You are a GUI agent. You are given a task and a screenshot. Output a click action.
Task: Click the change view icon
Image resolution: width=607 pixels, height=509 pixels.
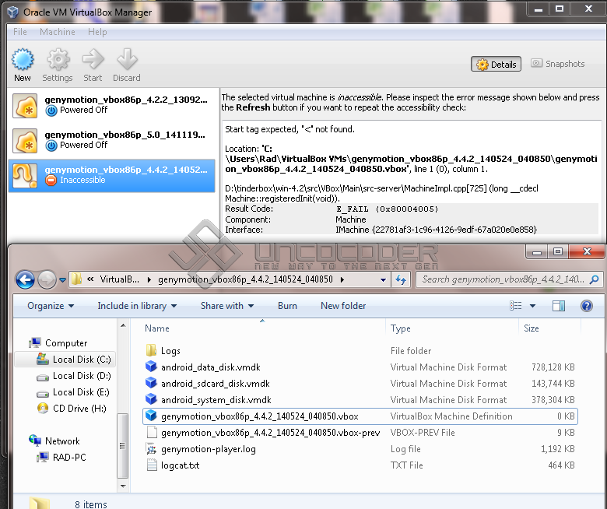(x=516, y=306)
